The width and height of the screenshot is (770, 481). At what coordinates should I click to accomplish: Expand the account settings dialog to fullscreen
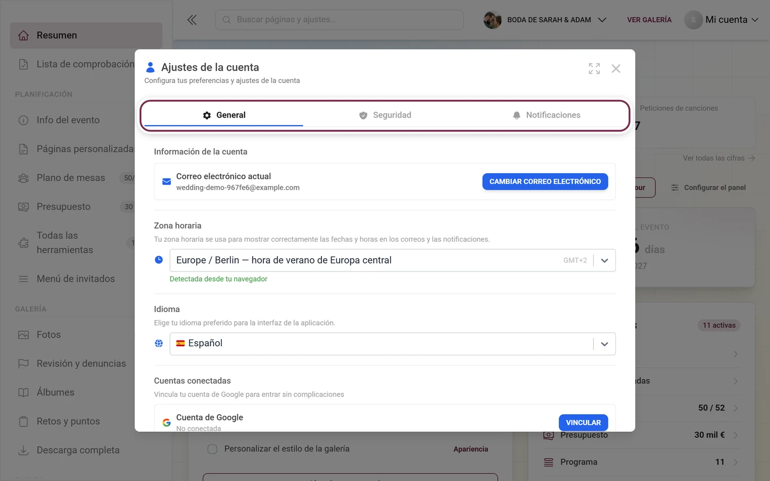click(x=594, y=68)
